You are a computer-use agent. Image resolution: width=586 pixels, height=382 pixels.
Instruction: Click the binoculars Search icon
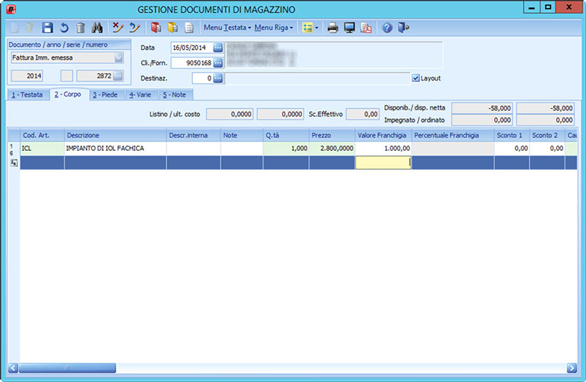(98, 28)
